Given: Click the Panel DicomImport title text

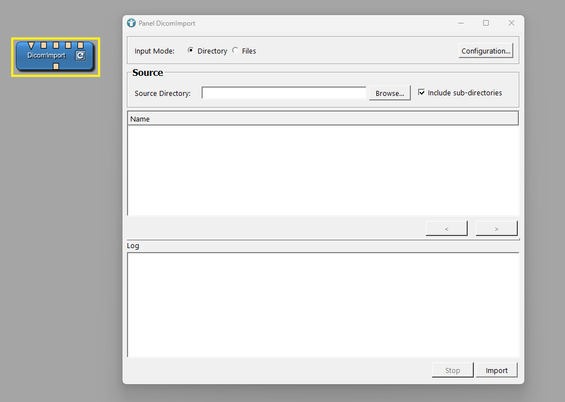Looking at the screenshot, I should pos(167,23).
